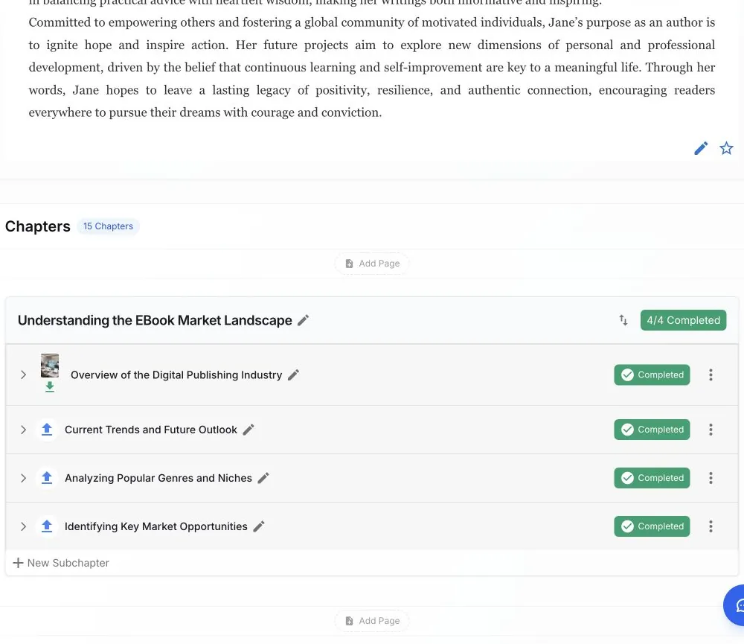Screen dimensions: 744x644
Task: Upload image for Identifying Key Market Opportunities
Action: (46, 526)
